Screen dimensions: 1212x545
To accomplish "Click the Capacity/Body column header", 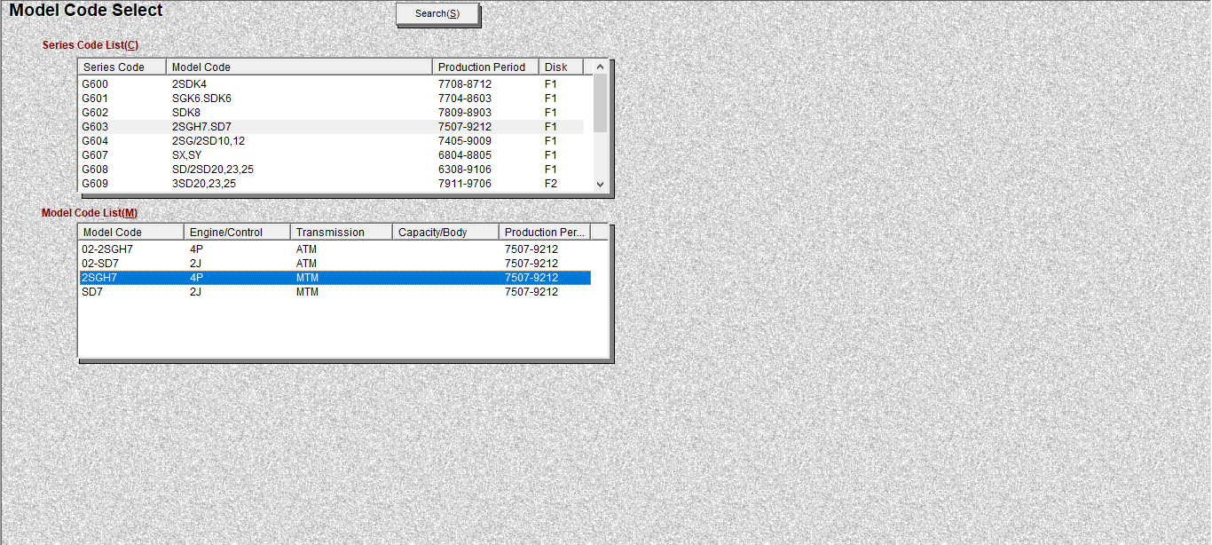I will pos(445,233).
